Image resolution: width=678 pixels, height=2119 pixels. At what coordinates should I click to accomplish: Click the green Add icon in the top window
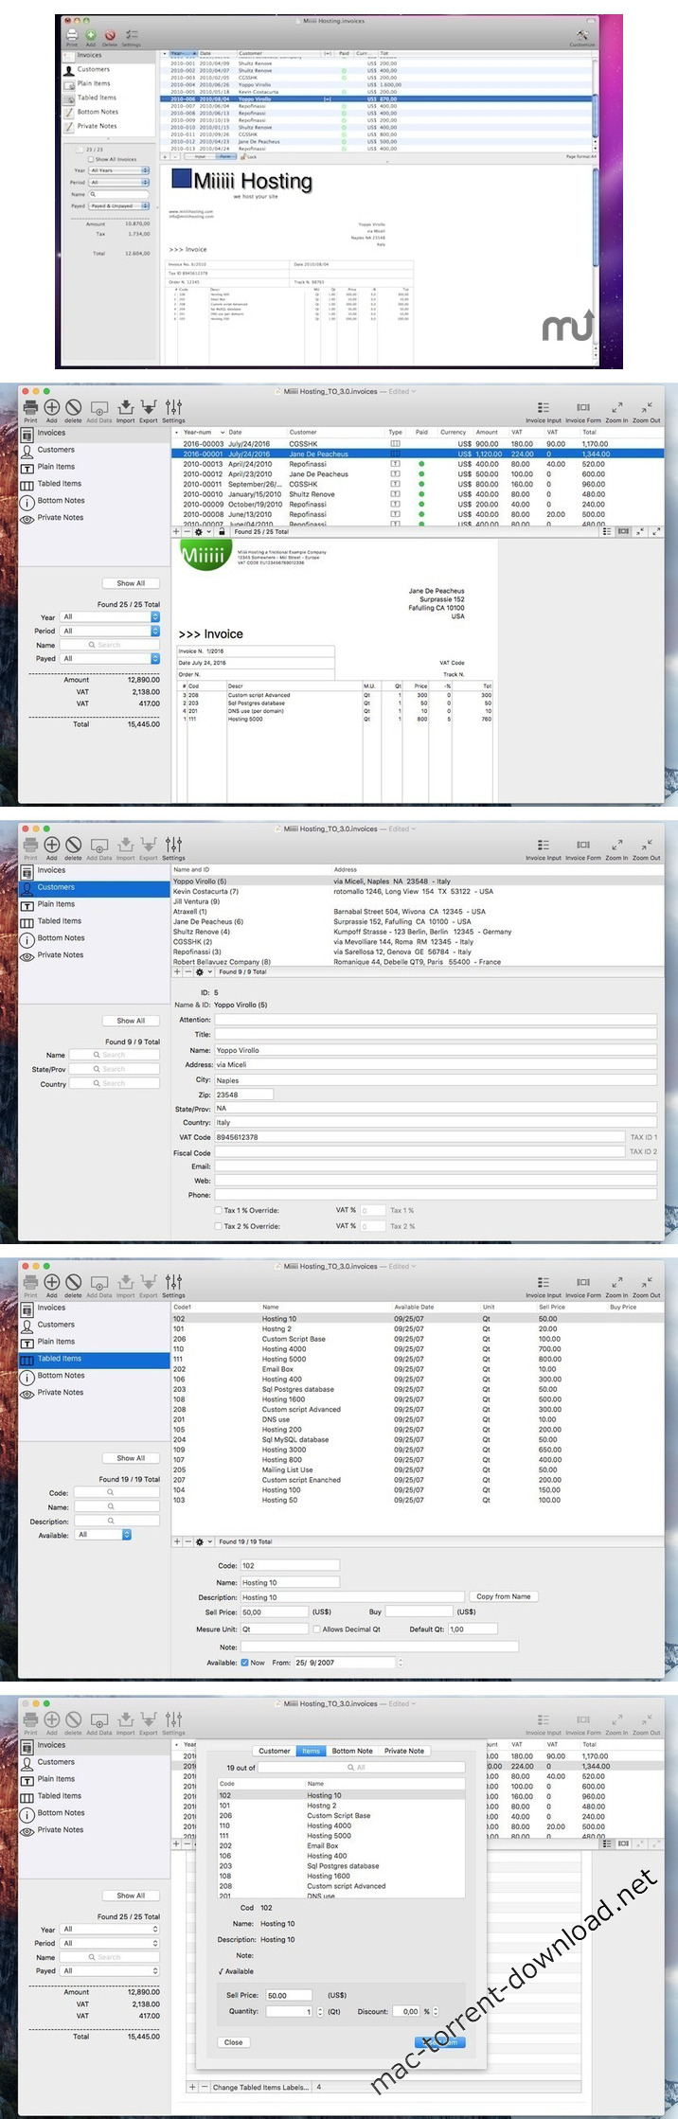click(91, 35)
